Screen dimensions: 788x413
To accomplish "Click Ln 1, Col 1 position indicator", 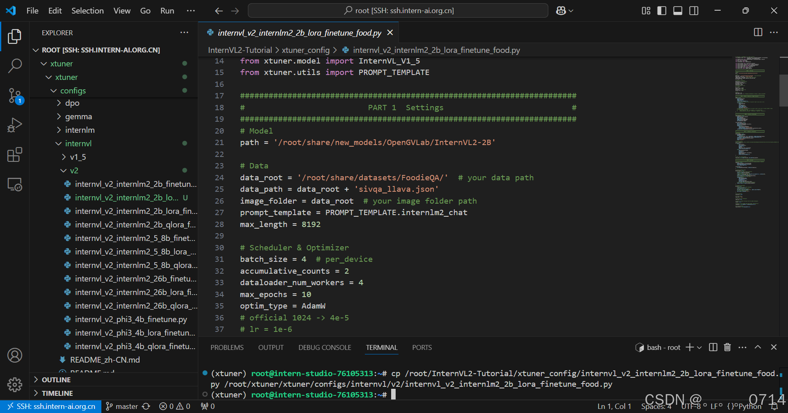I will click(x=614, y=406).
